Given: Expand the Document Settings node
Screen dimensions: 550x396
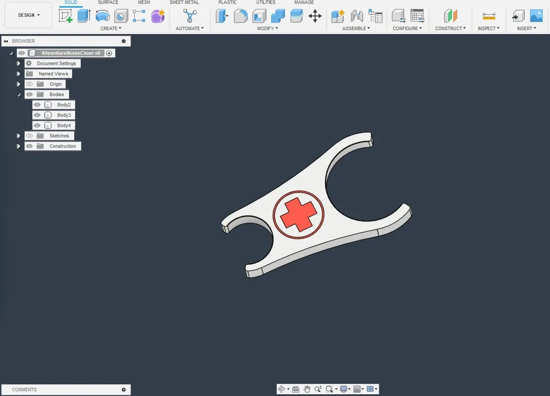Looking at the screenshot, I should coord(19,63).
